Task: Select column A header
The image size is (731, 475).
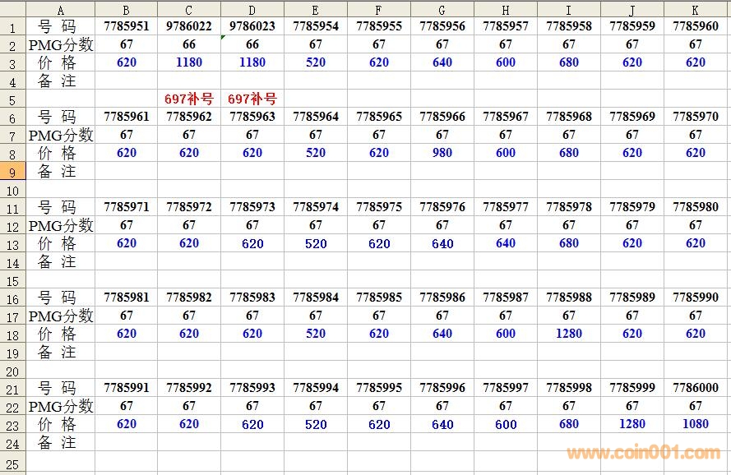Action: [x=60, y=9]
